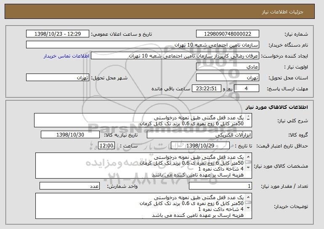Click the توضیحات خریدار label
Image resolution: width=324 pixels, height=229 pixels.
tap(291, 206)
